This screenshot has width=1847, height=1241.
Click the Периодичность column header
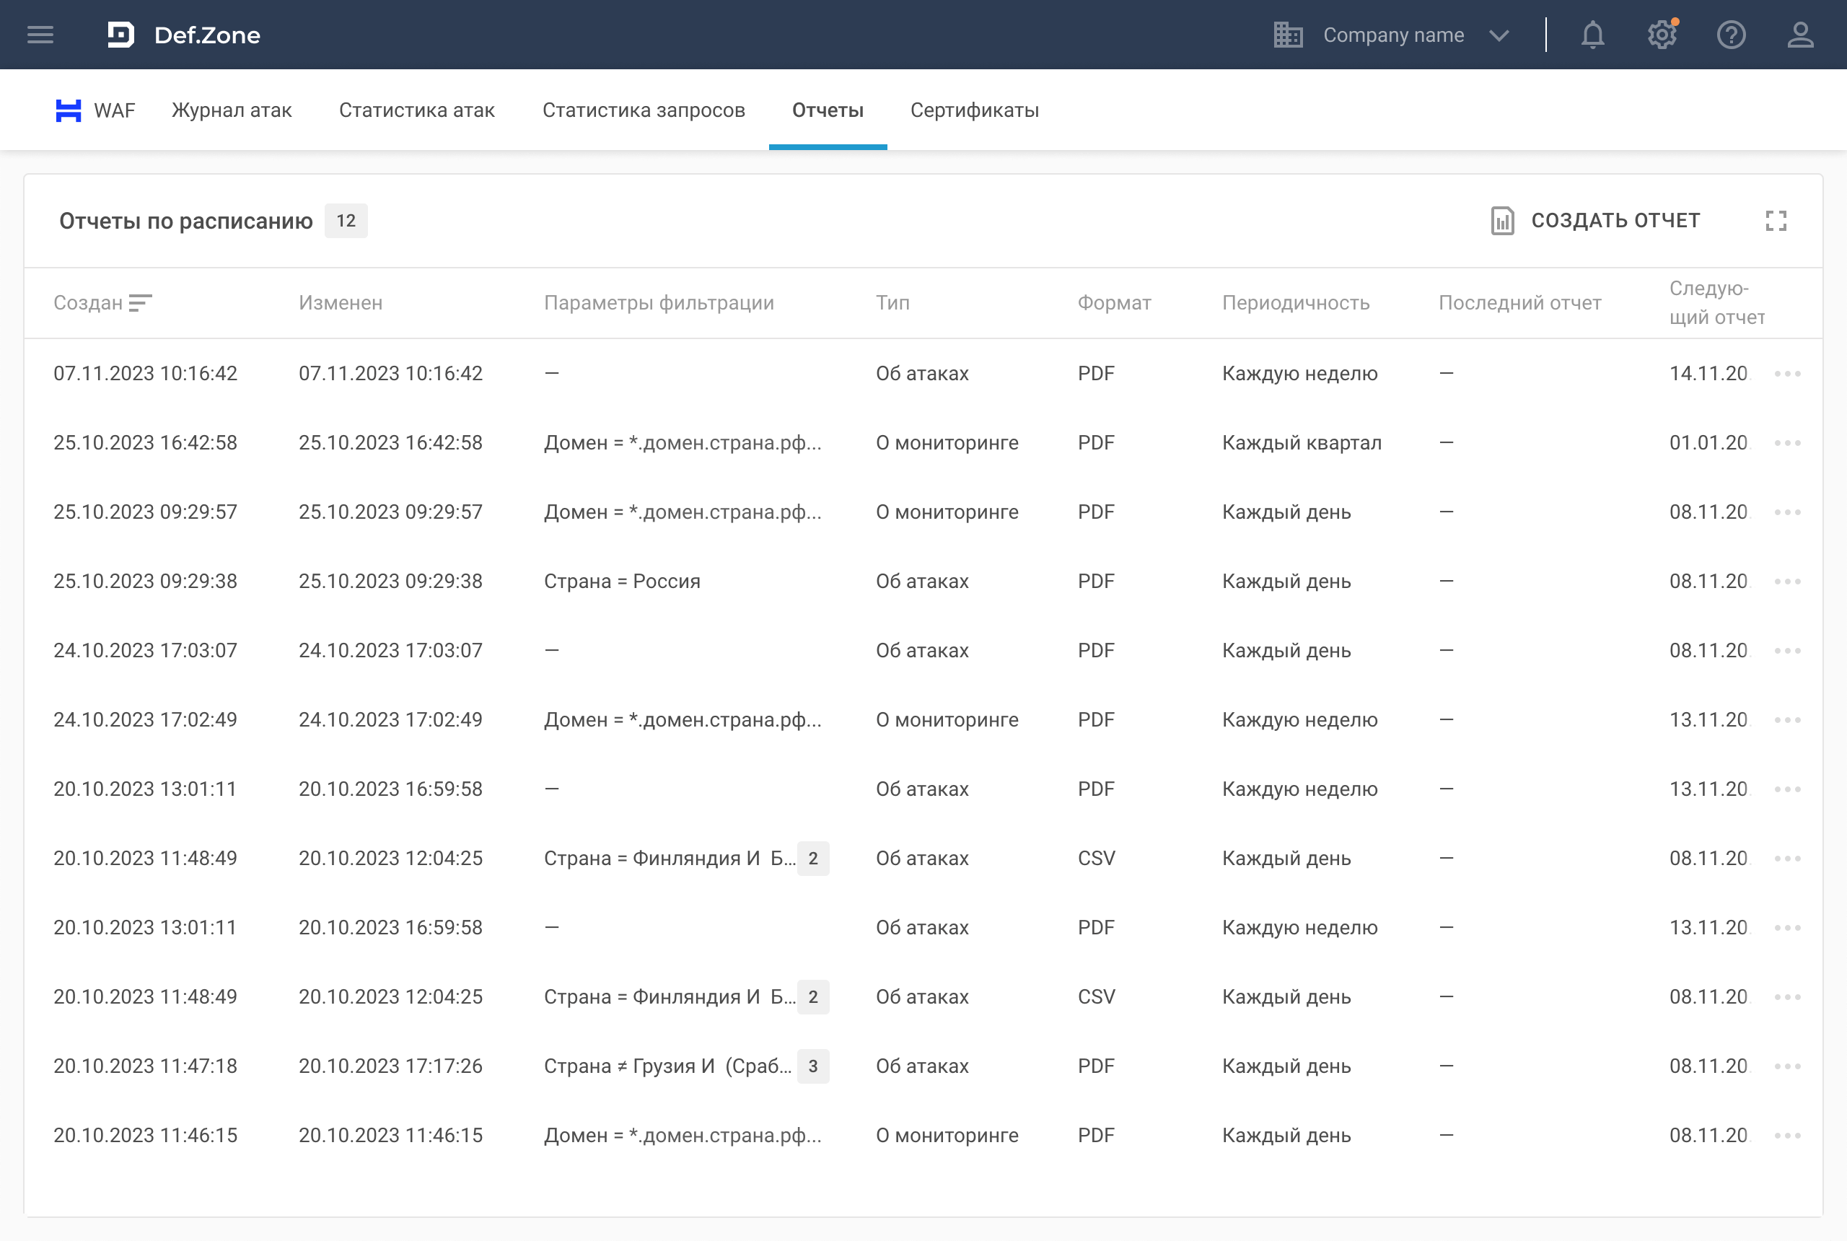point(1296,303)
